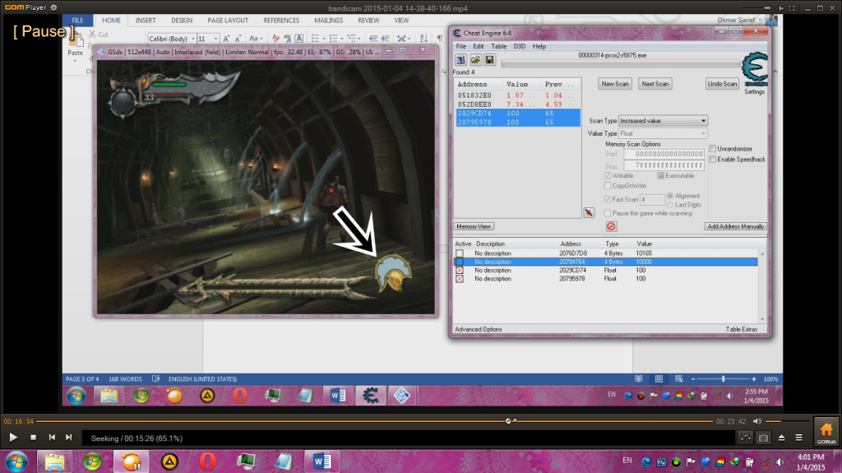Open Numbering dropdown arrow in Word
842x473 pixels.
[341, 39]
